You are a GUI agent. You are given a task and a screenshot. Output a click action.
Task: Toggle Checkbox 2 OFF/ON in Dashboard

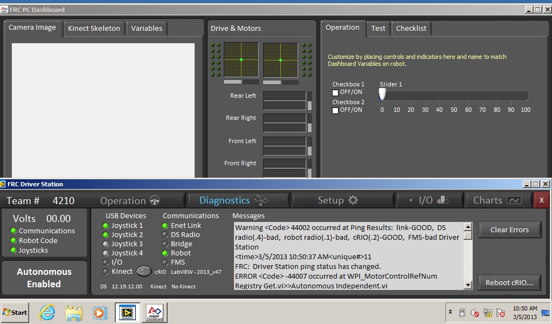click(335, 110)
